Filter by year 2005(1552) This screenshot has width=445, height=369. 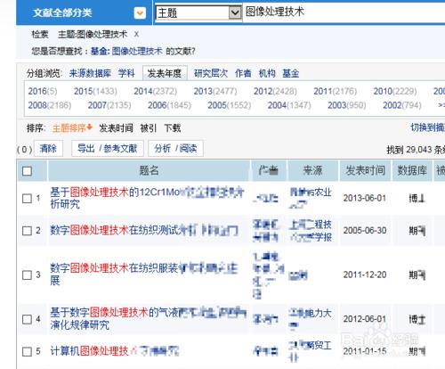[x=230, y=105]
